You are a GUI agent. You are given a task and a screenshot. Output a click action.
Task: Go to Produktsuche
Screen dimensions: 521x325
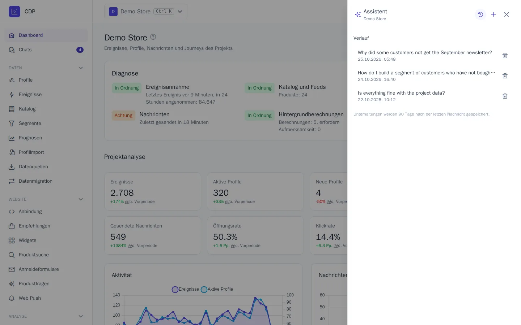tap(46, 255)
